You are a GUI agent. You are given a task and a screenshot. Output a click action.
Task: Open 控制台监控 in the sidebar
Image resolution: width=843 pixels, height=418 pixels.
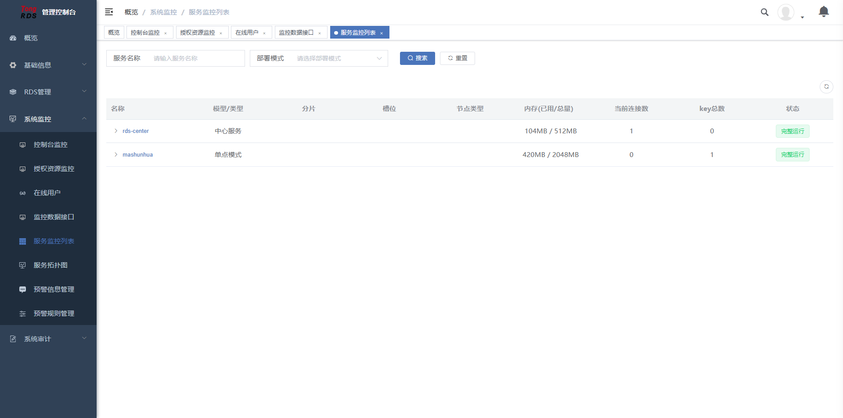click(48, 145)
